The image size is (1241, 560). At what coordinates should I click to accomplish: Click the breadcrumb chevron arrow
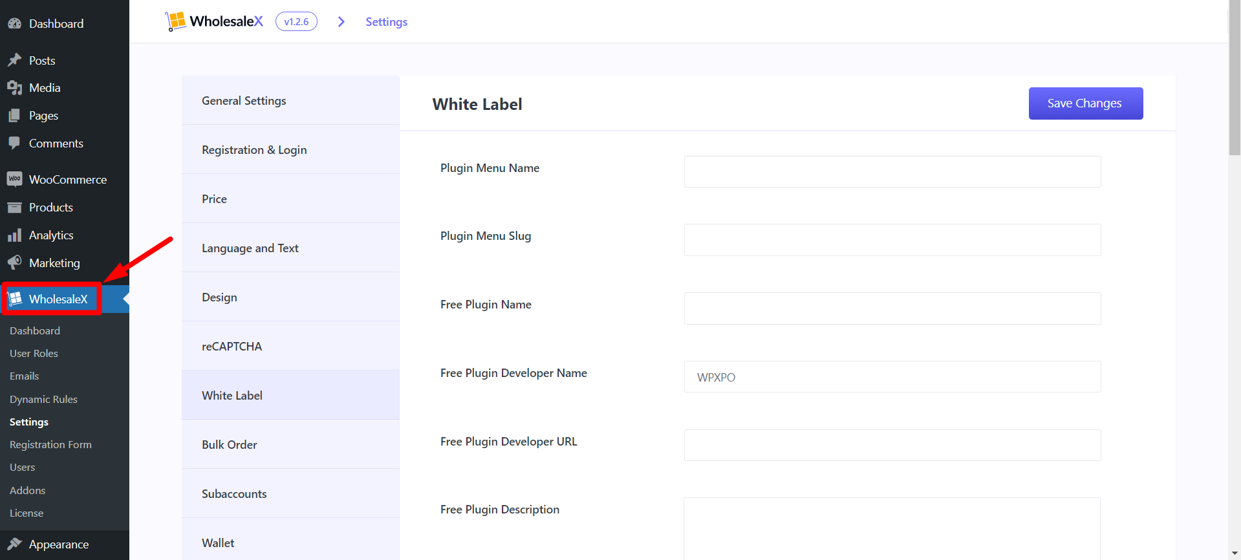(x=341, y=22)
